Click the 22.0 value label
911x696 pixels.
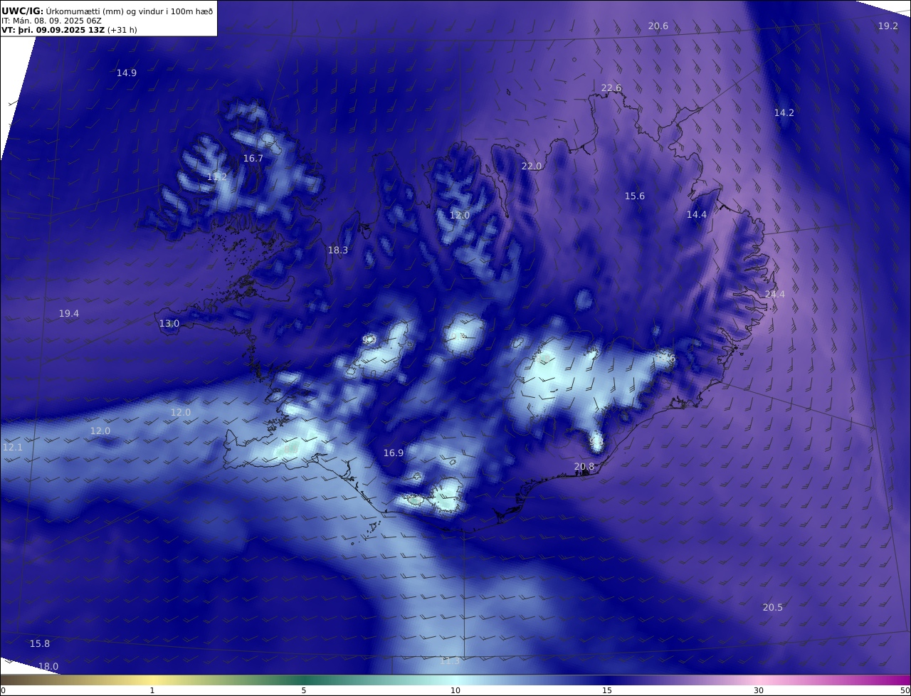532,166
